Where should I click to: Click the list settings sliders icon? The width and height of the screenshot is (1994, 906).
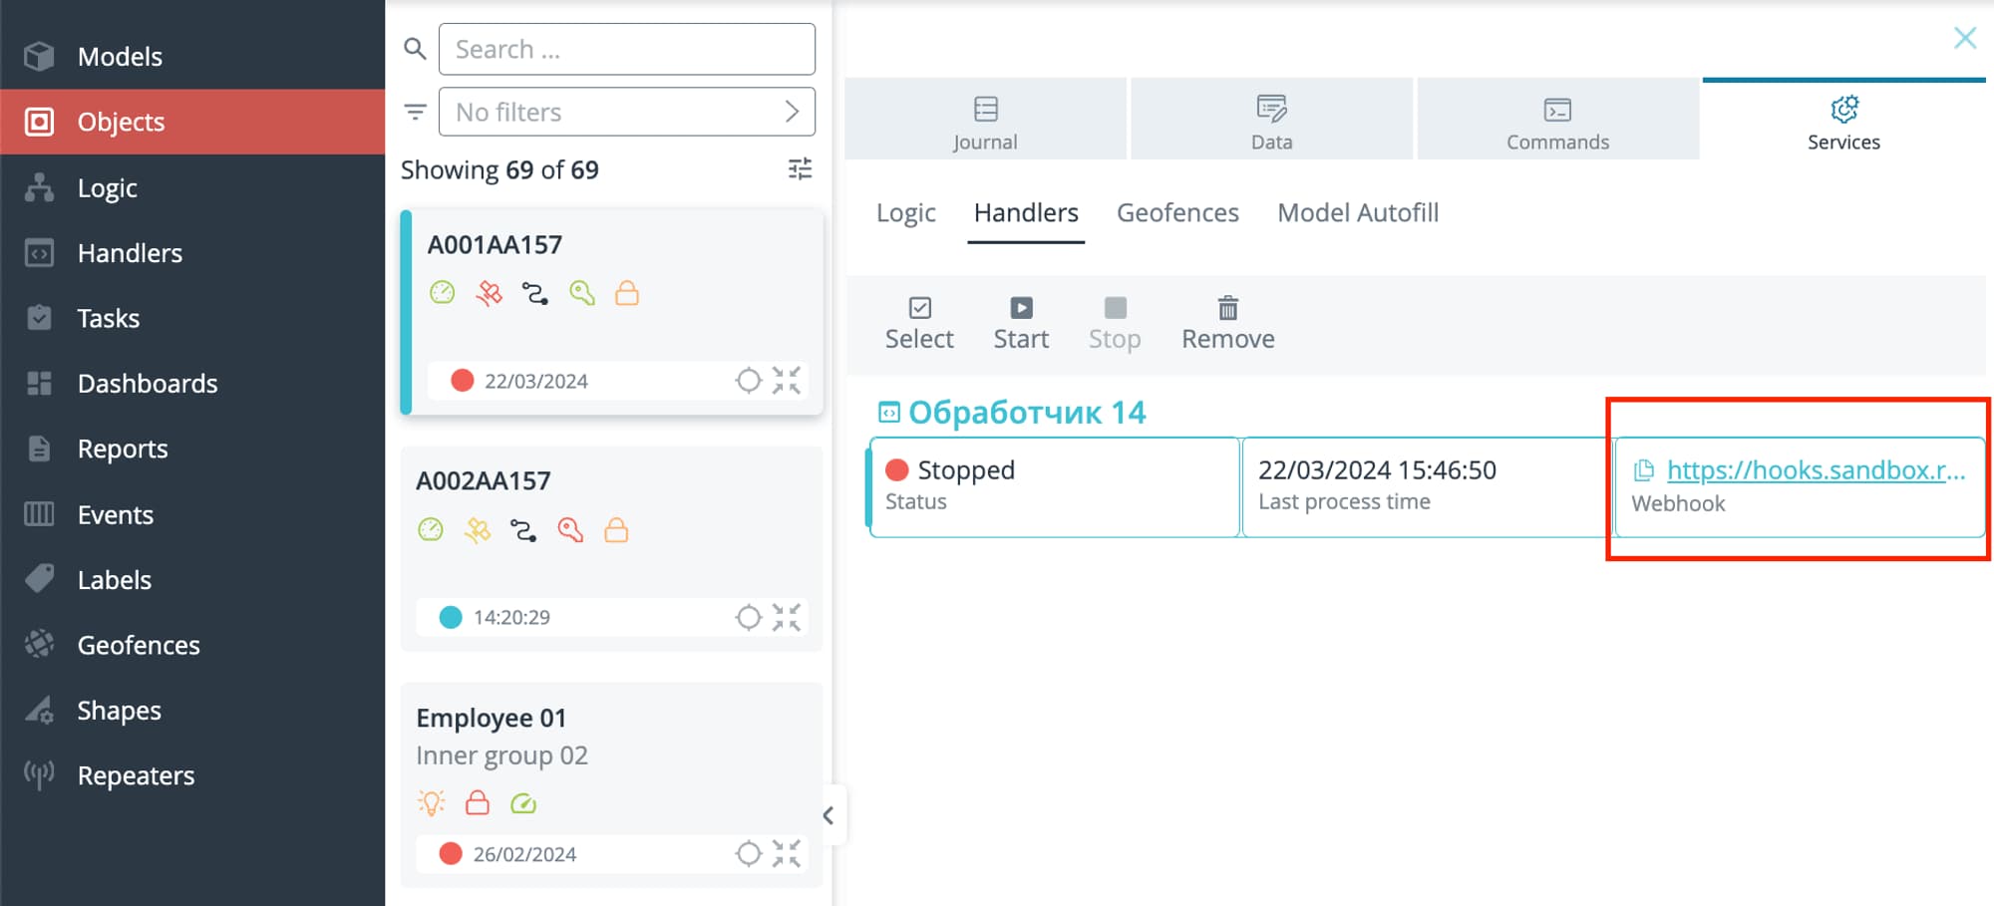click(x=800, y=169)
